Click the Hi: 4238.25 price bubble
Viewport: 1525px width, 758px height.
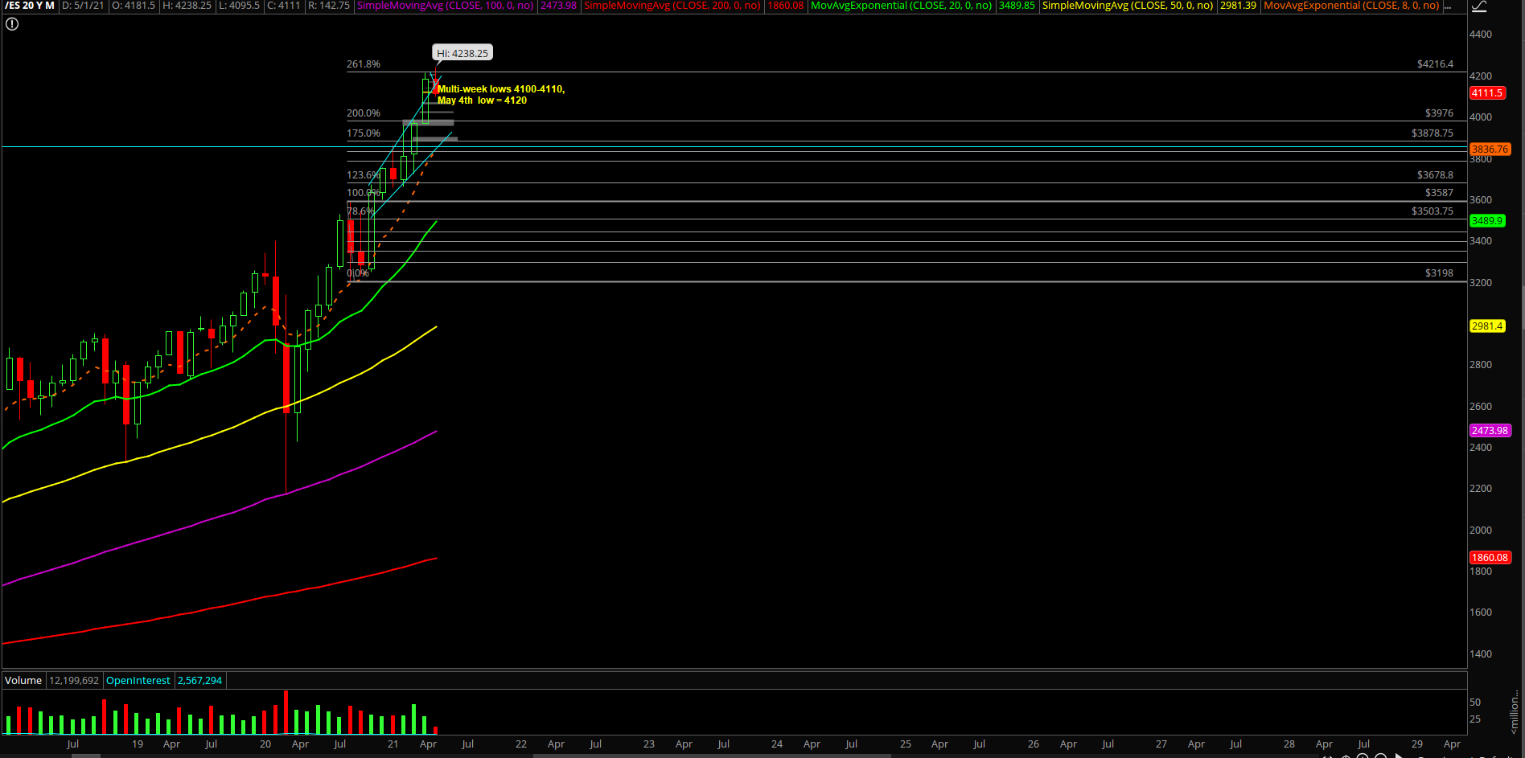coord(462,53)
